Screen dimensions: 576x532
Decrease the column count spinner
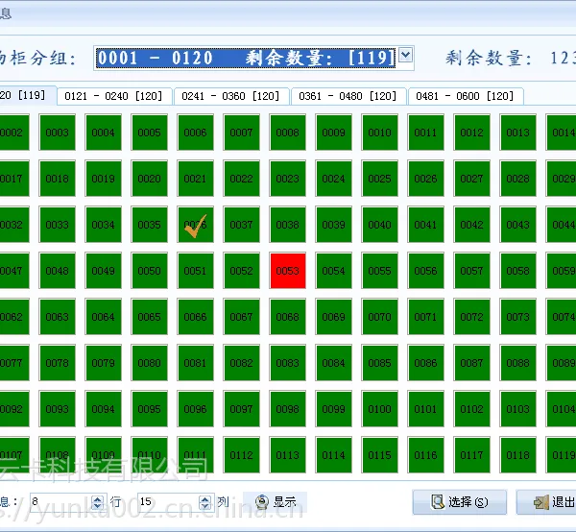[205, 506]
